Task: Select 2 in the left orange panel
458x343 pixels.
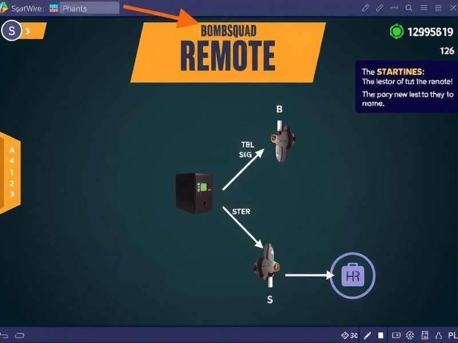Action: 12,184
